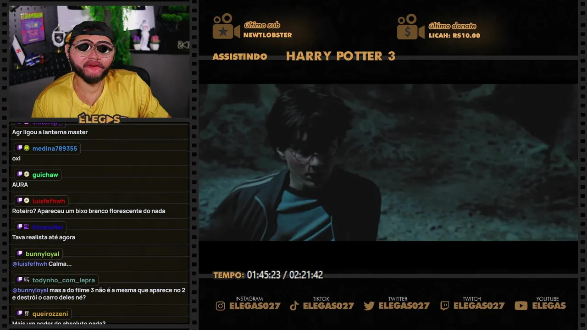
Task: Click the ELEGAS027 TikTok handle
Action: point(328,306)
